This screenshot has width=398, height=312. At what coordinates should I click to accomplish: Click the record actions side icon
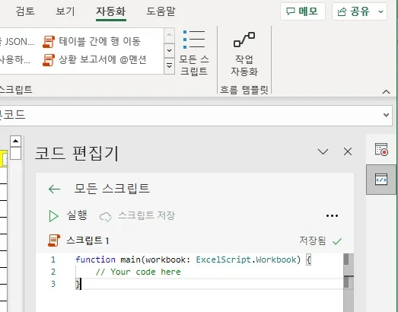coord(381,149)
